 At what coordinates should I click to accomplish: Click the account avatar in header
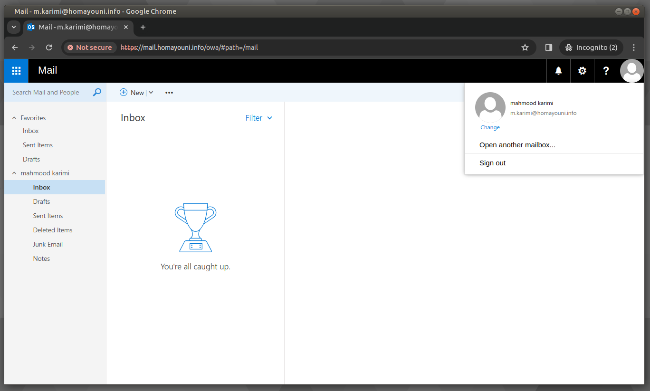[x=631, y=71]
